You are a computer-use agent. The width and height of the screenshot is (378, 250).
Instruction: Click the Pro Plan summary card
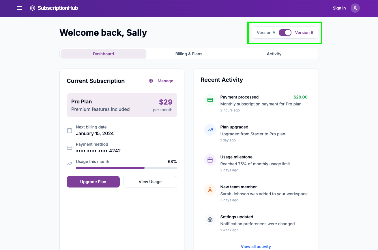pyautogui.click(x=122, y=105)
